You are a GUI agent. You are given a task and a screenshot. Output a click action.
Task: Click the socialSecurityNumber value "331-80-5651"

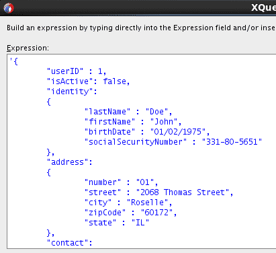(x=232, y=142)
